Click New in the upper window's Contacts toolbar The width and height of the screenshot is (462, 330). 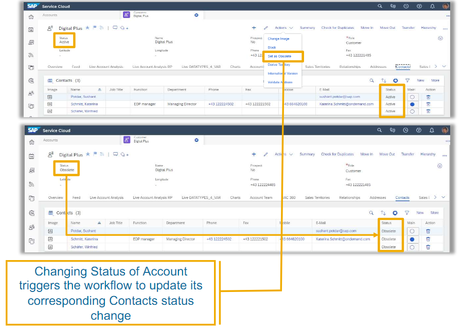pyautogui.click(x=420, y=80)
